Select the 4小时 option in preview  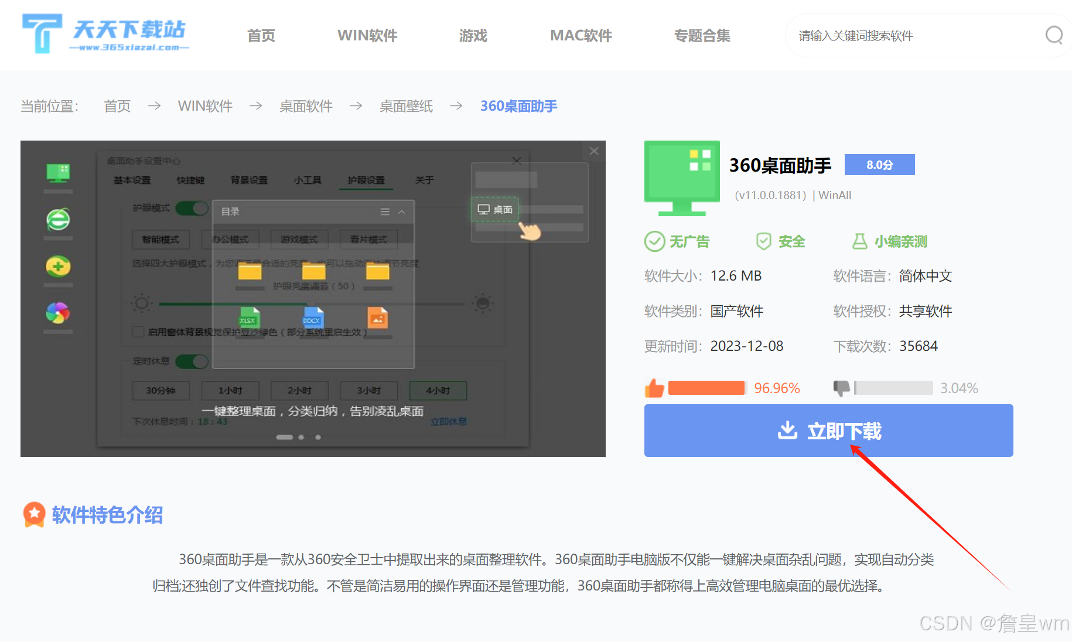click(x=438, y=390)
